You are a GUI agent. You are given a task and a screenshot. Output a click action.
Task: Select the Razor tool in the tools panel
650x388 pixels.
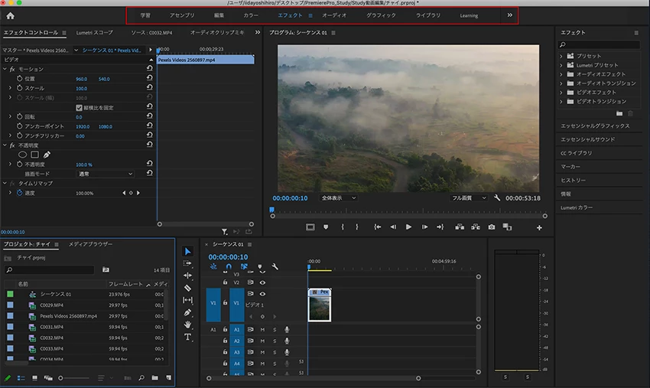click(188, 288)
